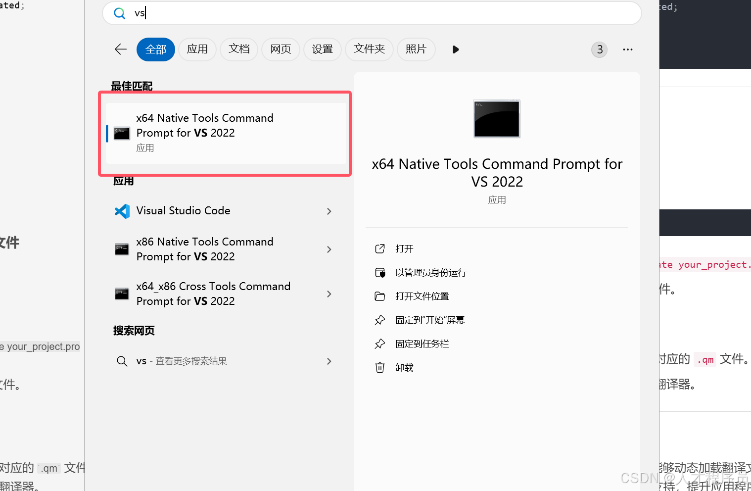This screenshot has height=491, width=751.
Task: Click the 打开 open icon
Action: point(380,248)
